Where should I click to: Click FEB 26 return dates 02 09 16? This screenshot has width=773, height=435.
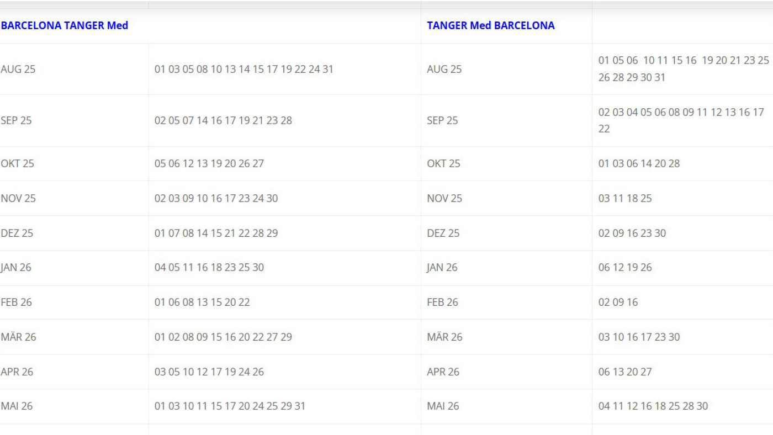[618, 302]
